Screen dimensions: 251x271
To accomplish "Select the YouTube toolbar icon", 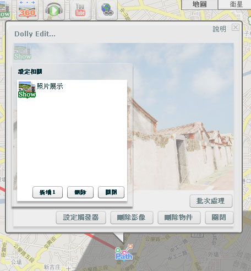I will pyautogui.click(x=80, y=9).
